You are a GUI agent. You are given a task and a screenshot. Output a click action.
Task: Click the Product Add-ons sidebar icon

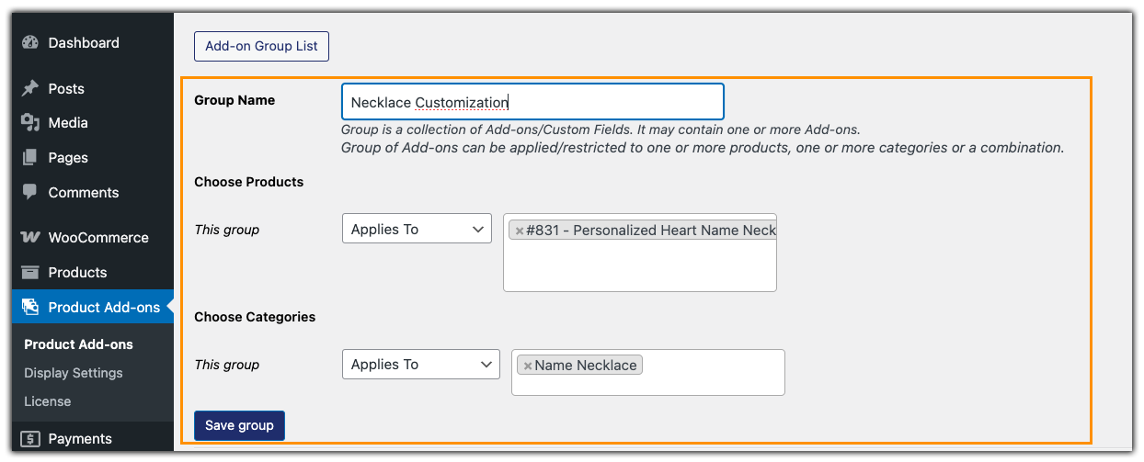pyautogui.click(x=30, y=307)
